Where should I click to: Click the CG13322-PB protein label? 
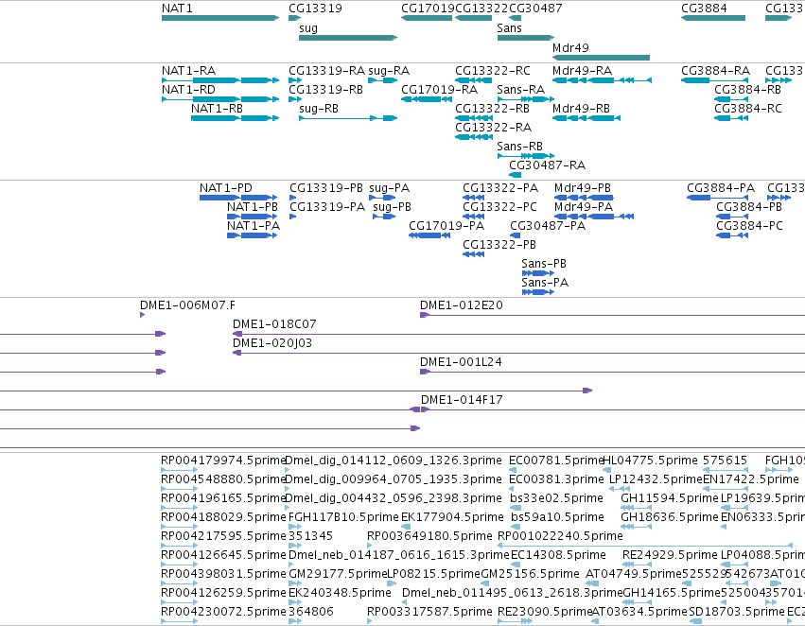499,245
